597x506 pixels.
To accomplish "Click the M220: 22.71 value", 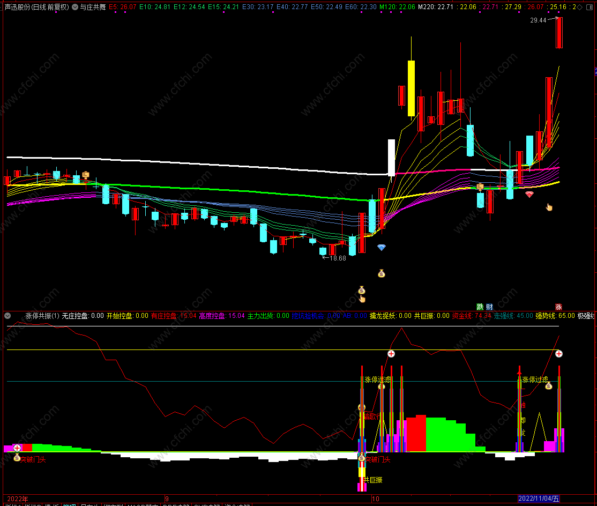I will point(436,7).
